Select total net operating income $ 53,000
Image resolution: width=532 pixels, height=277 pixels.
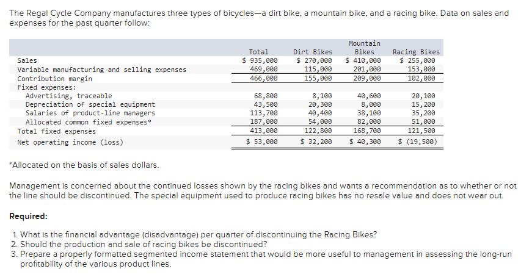point(262,142)
